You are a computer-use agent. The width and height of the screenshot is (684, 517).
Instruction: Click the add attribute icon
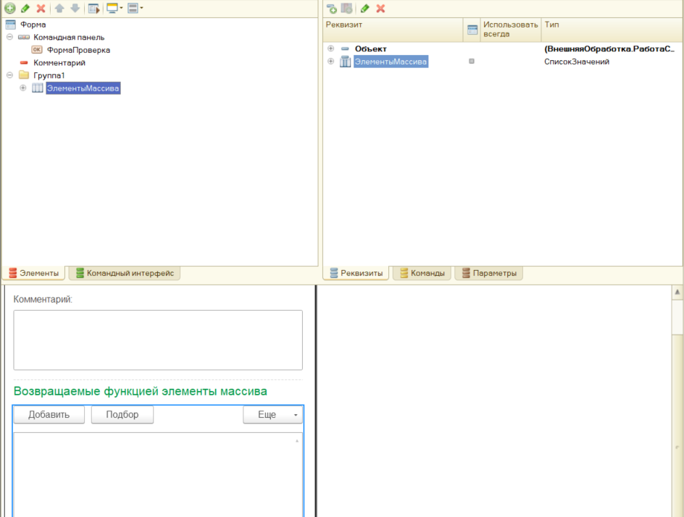[x=331, y=8]
